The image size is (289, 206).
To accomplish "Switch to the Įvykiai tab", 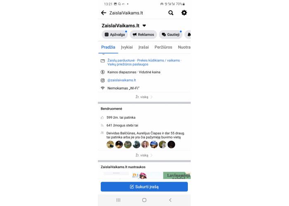I will [127, 47].
